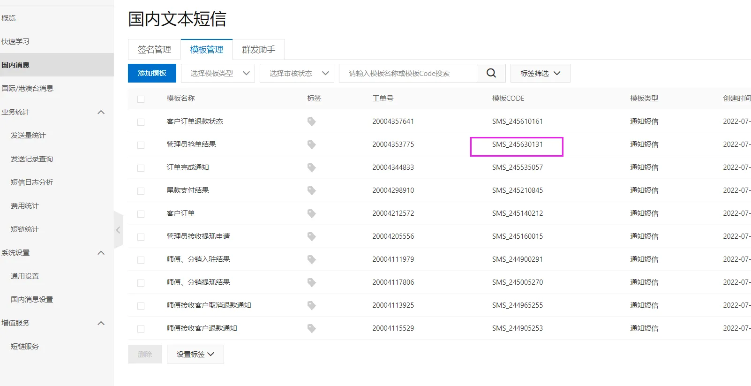The image size is (751, 386).
Task: Click work order number 20004205556
Action: pos(393,236)
